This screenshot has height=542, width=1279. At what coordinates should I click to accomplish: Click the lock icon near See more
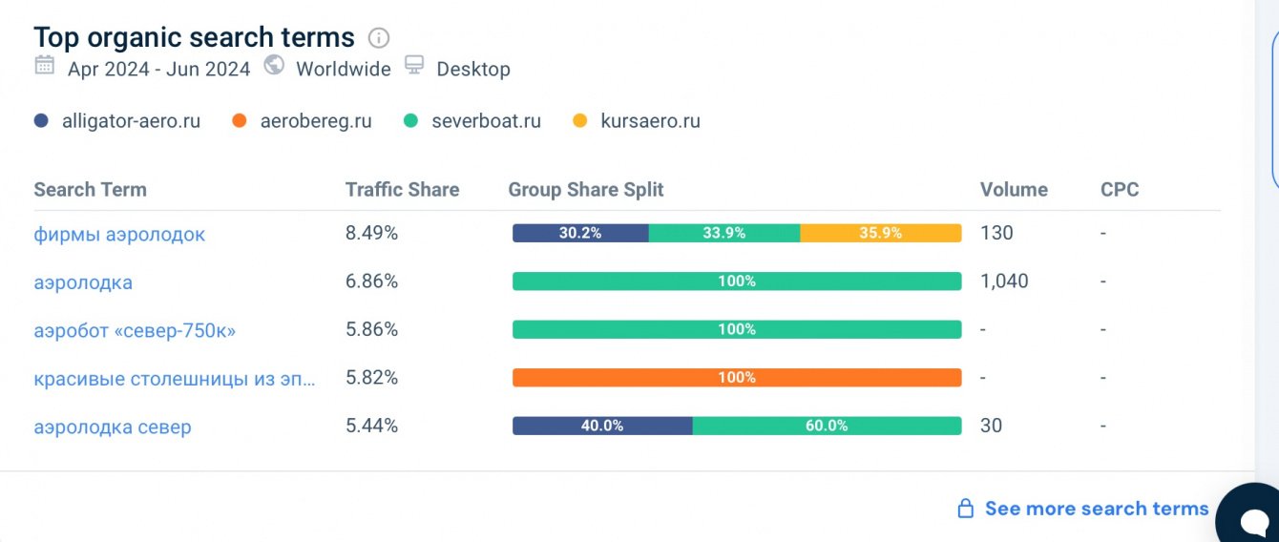[x=965, y=509]
